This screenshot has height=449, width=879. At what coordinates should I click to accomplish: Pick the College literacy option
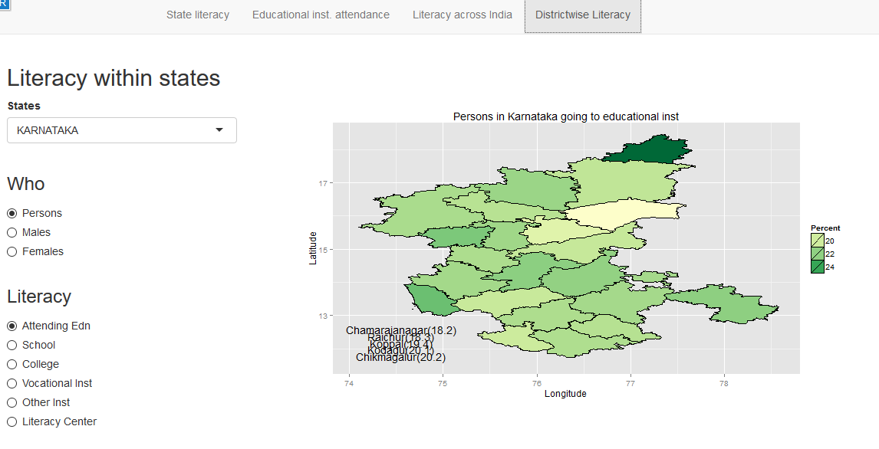tap(12, 364)
